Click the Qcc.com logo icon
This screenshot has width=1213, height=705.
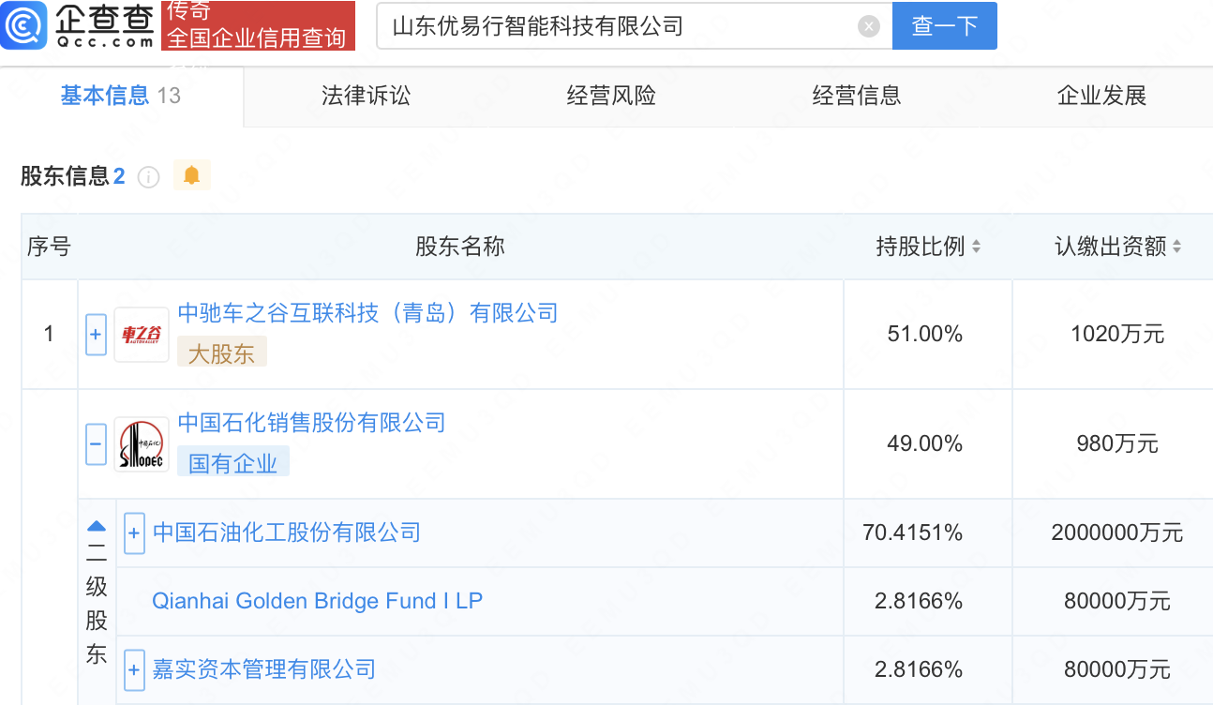tap(24, 25)
